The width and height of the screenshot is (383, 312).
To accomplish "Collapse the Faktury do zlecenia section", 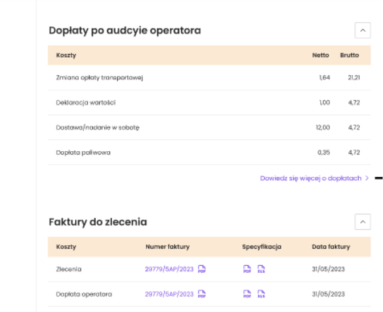I will click(362, 222).
